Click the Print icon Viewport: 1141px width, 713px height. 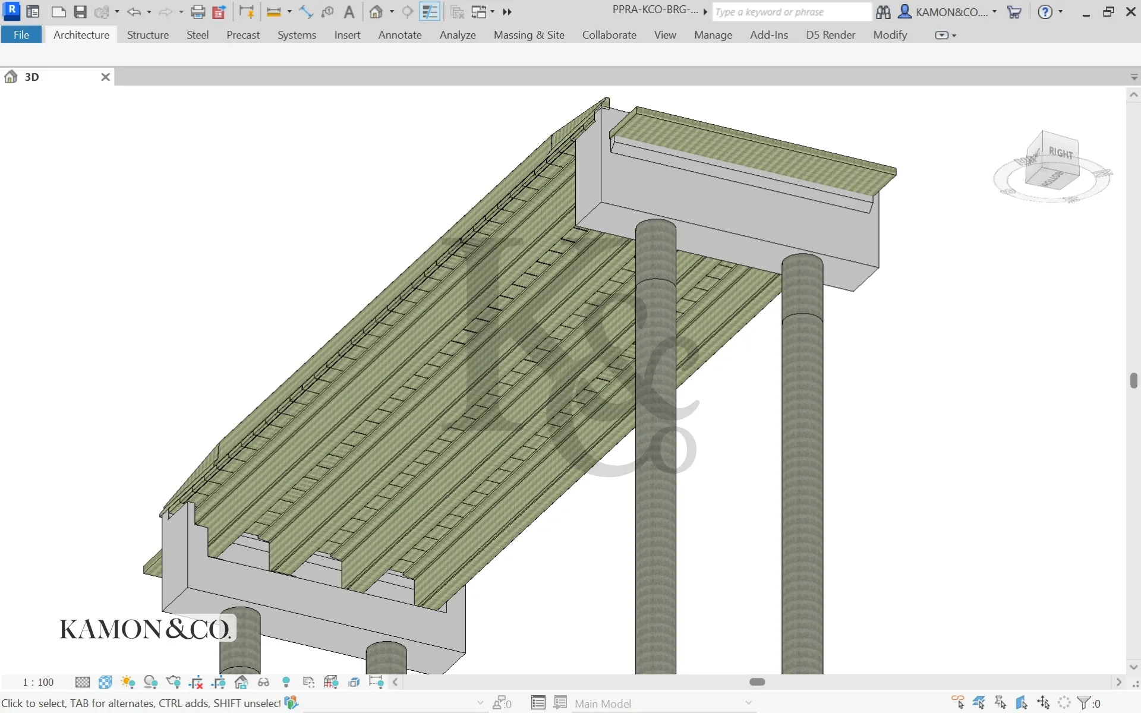198,12
